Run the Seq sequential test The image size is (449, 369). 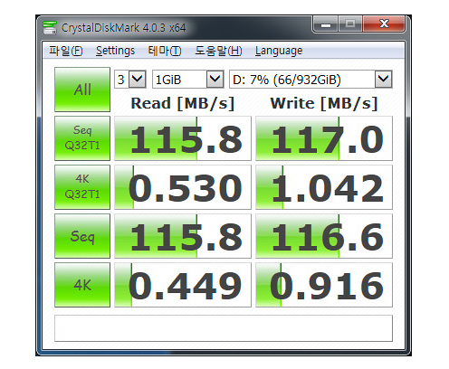point(82,236)
